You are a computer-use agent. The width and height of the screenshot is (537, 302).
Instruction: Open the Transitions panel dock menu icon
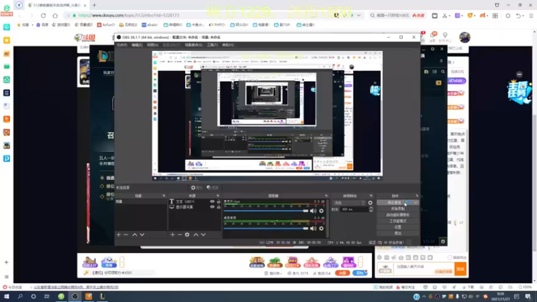pos(371,196)
